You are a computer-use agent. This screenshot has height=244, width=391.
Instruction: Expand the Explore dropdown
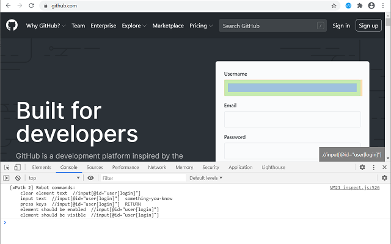point(134,26)
